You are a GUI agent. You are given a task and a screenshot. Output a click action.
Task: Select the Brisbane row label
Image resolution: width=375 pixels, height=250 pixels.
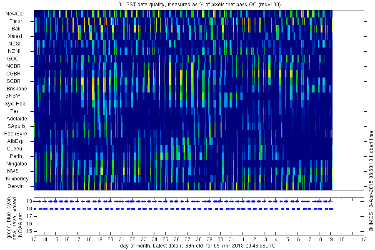click(17, 88)
